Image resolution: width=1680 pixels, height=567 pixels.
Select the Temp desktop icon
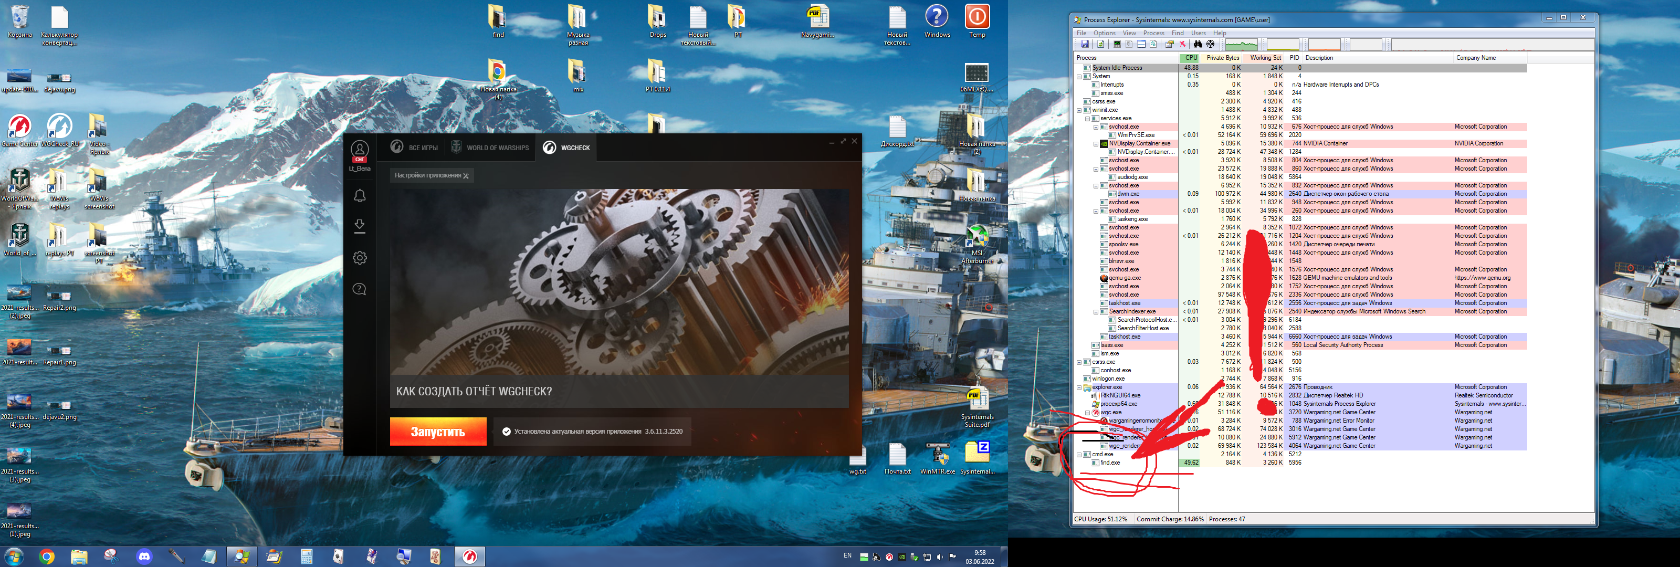click(977, 22)
